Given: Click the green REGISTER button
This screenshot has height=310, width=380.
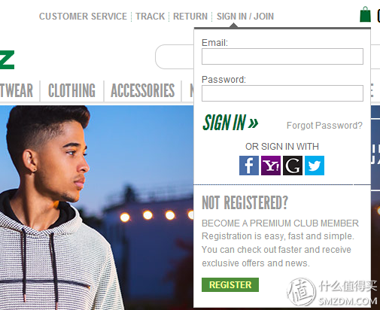Looking at the screenshot, I should point(230,284).
